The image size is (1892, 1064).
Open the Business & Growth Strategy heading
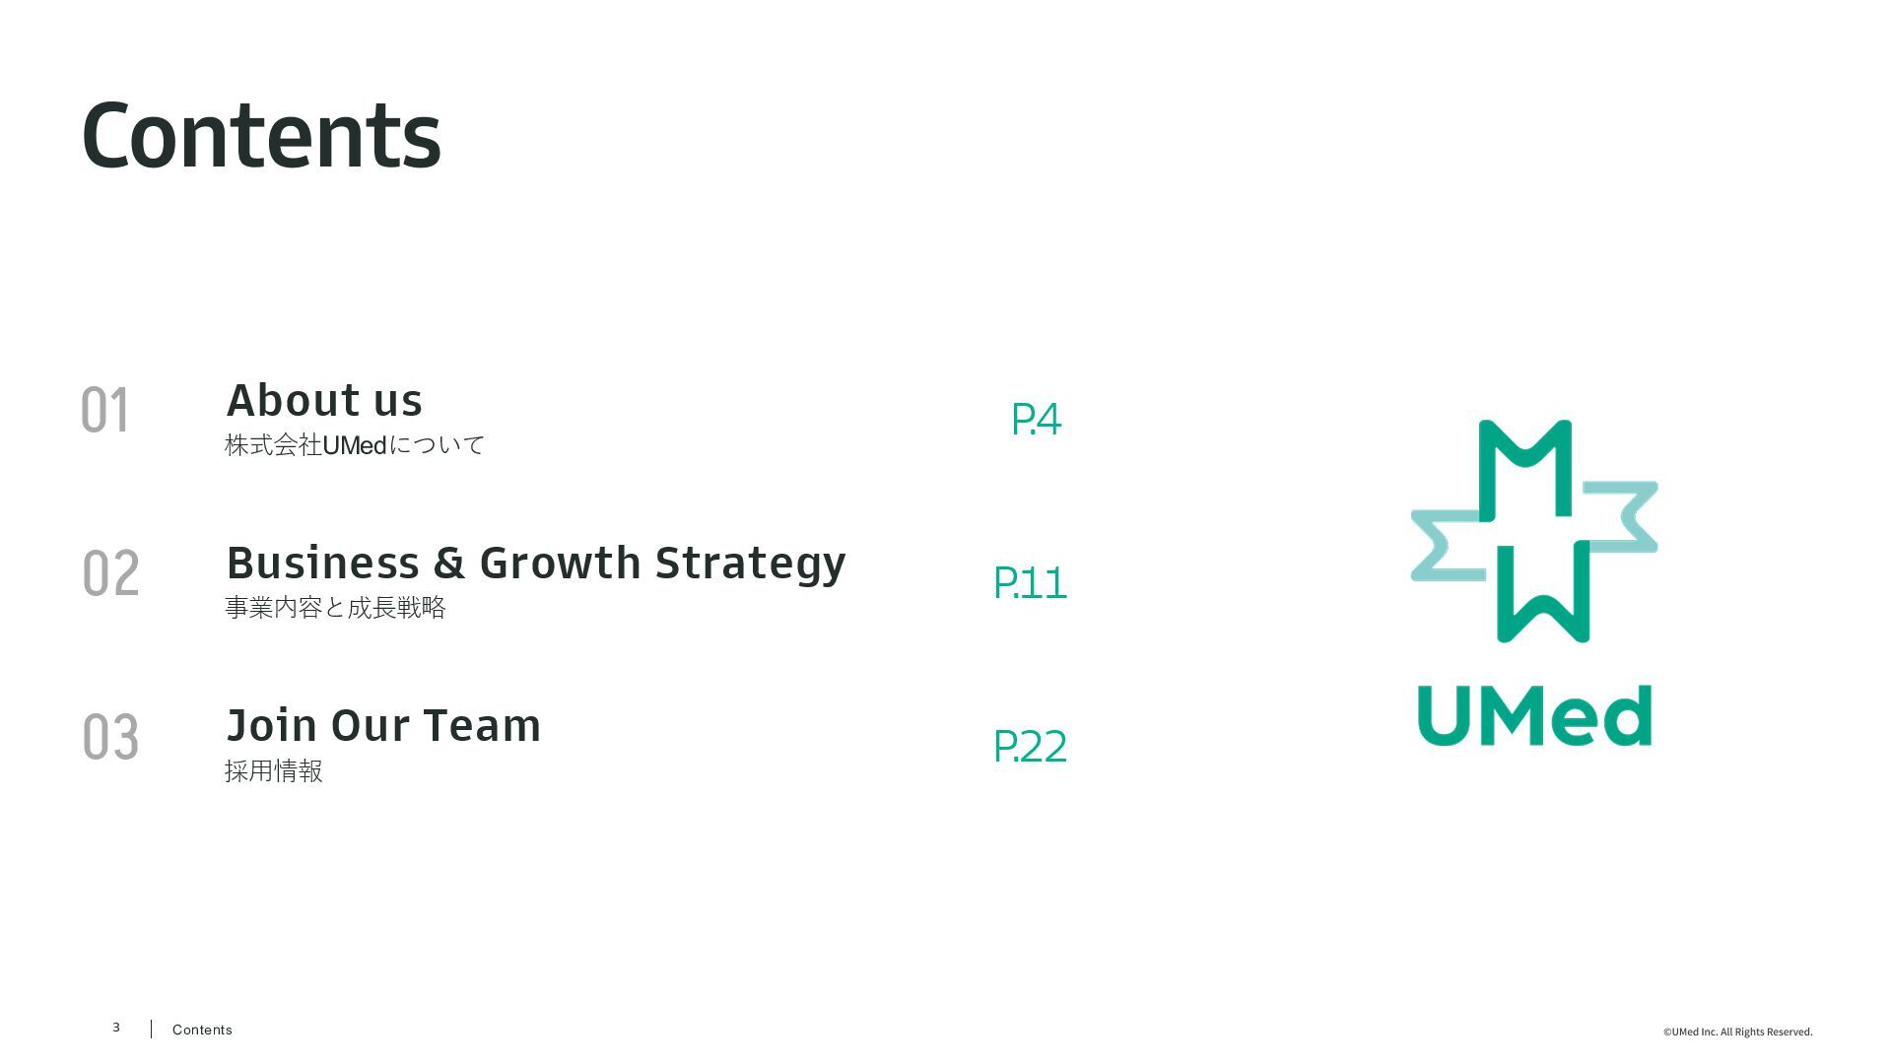click(536, 564)
